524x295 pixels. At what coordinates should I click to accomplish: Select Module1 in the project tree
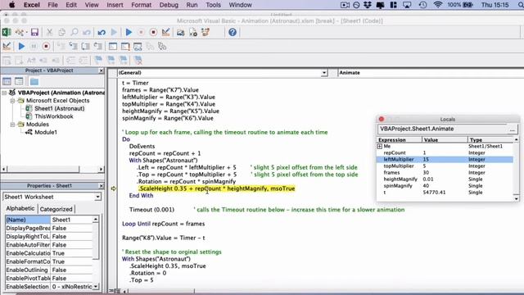click(x=46, y=132)
